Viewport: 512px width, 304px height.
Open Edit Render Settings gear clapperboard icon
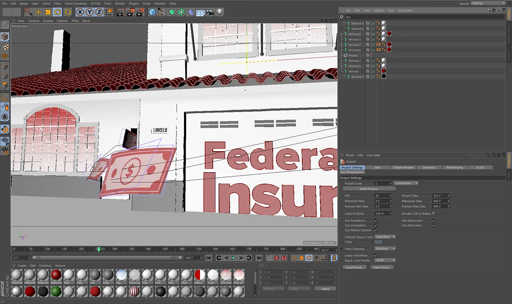click(x=140, y=12)
